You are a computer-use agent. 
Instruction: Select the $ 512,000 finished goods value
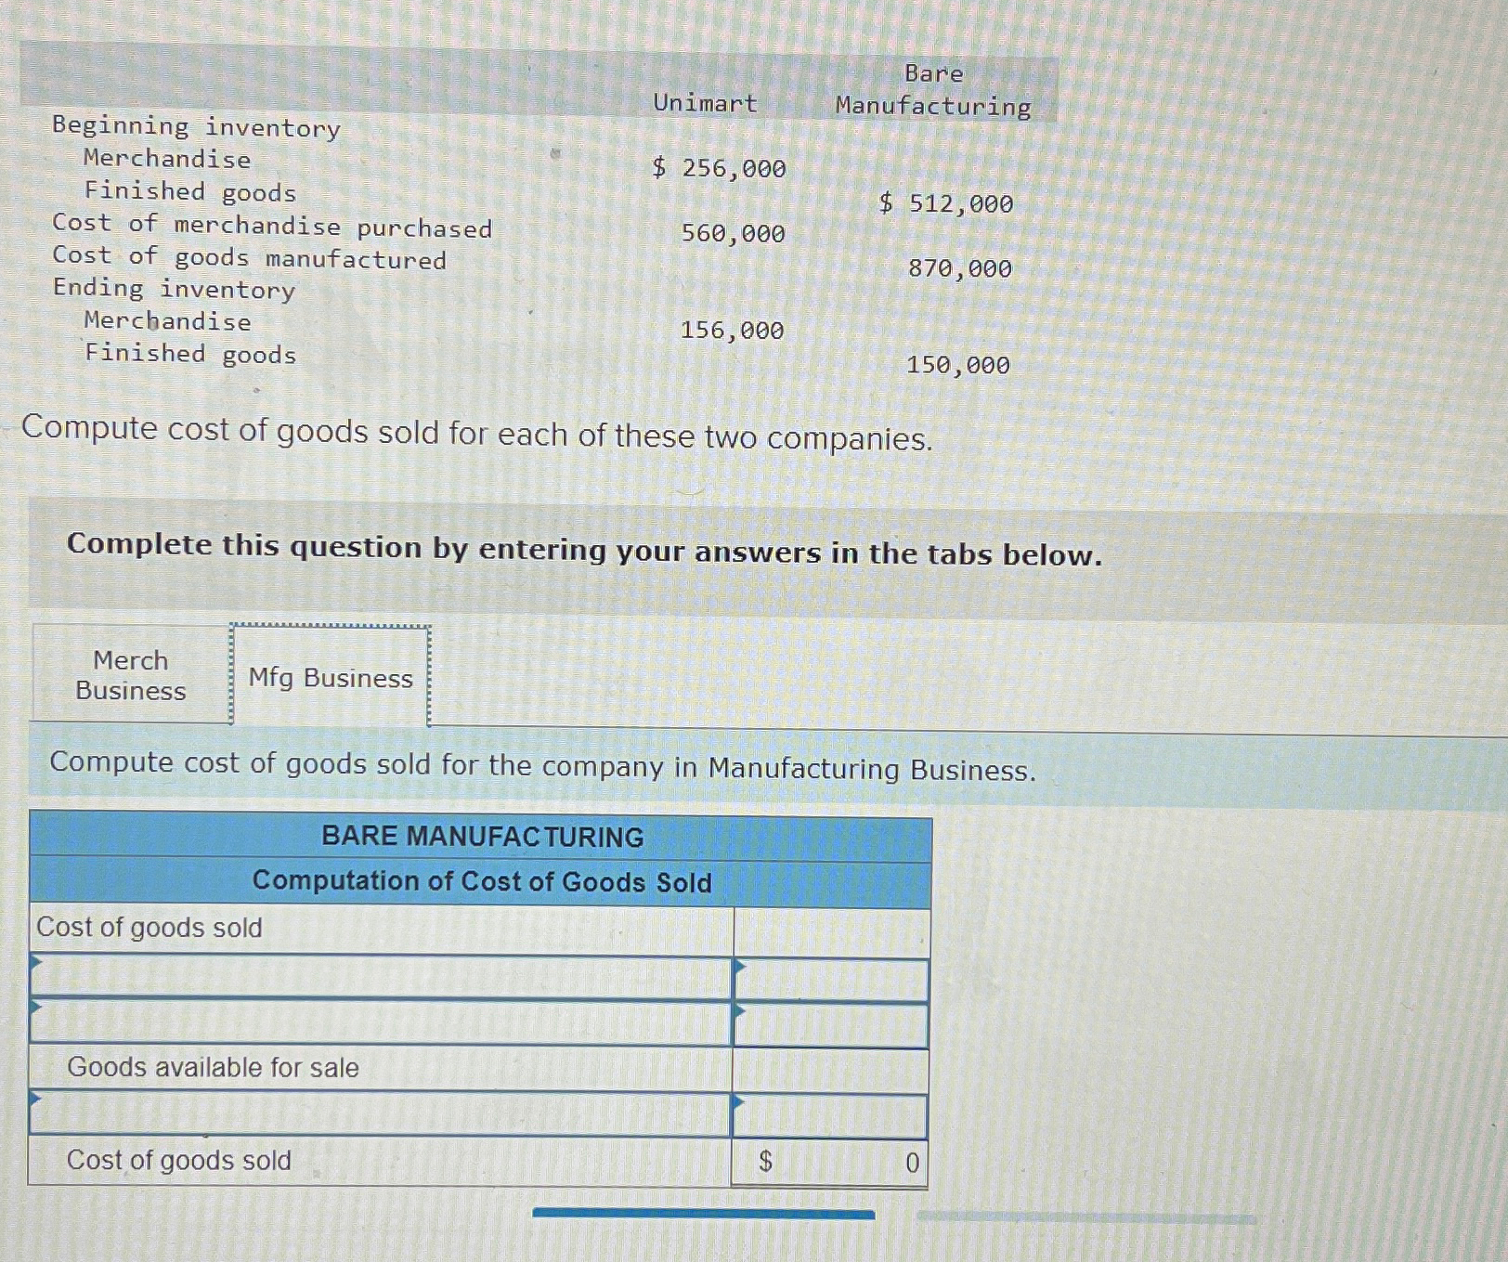[946, 203]
